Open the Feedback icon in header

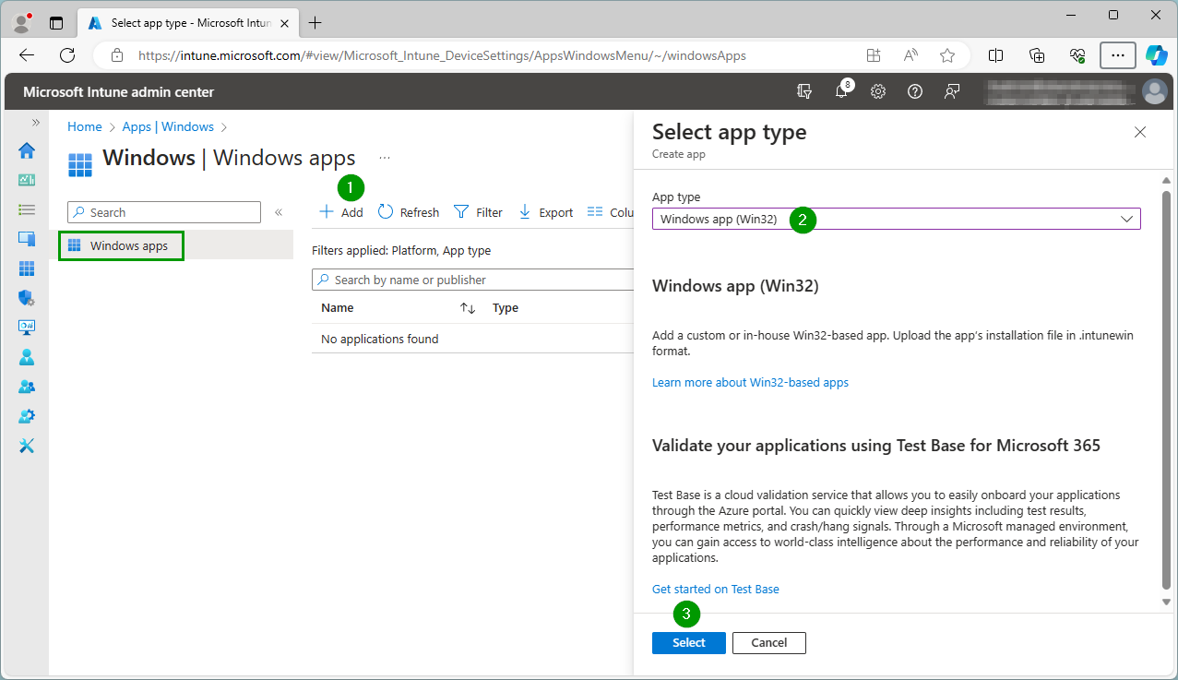coord(952,91)
